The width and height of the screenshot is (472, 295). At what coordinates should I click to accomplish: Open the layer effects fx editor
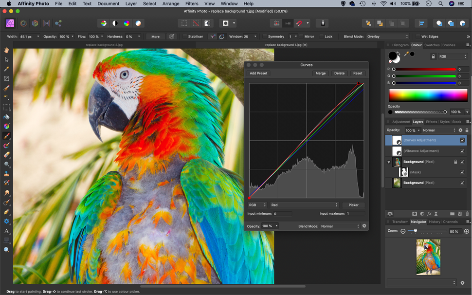click(x=429, y=213)
